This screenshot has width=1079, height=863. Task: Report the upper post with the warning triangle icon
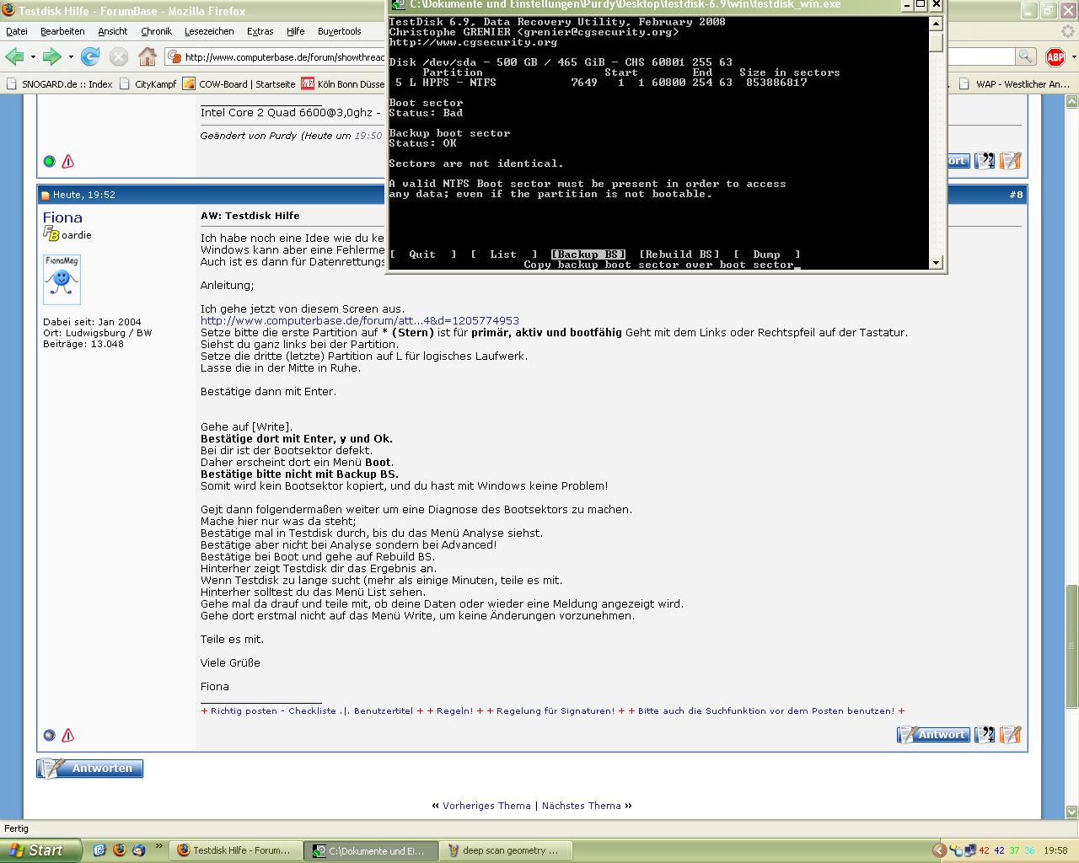tap(68, 161)
